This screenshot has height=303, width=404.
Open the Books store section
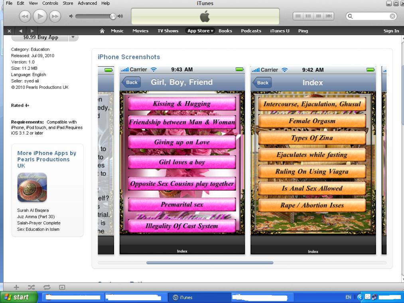click(225, 31)
